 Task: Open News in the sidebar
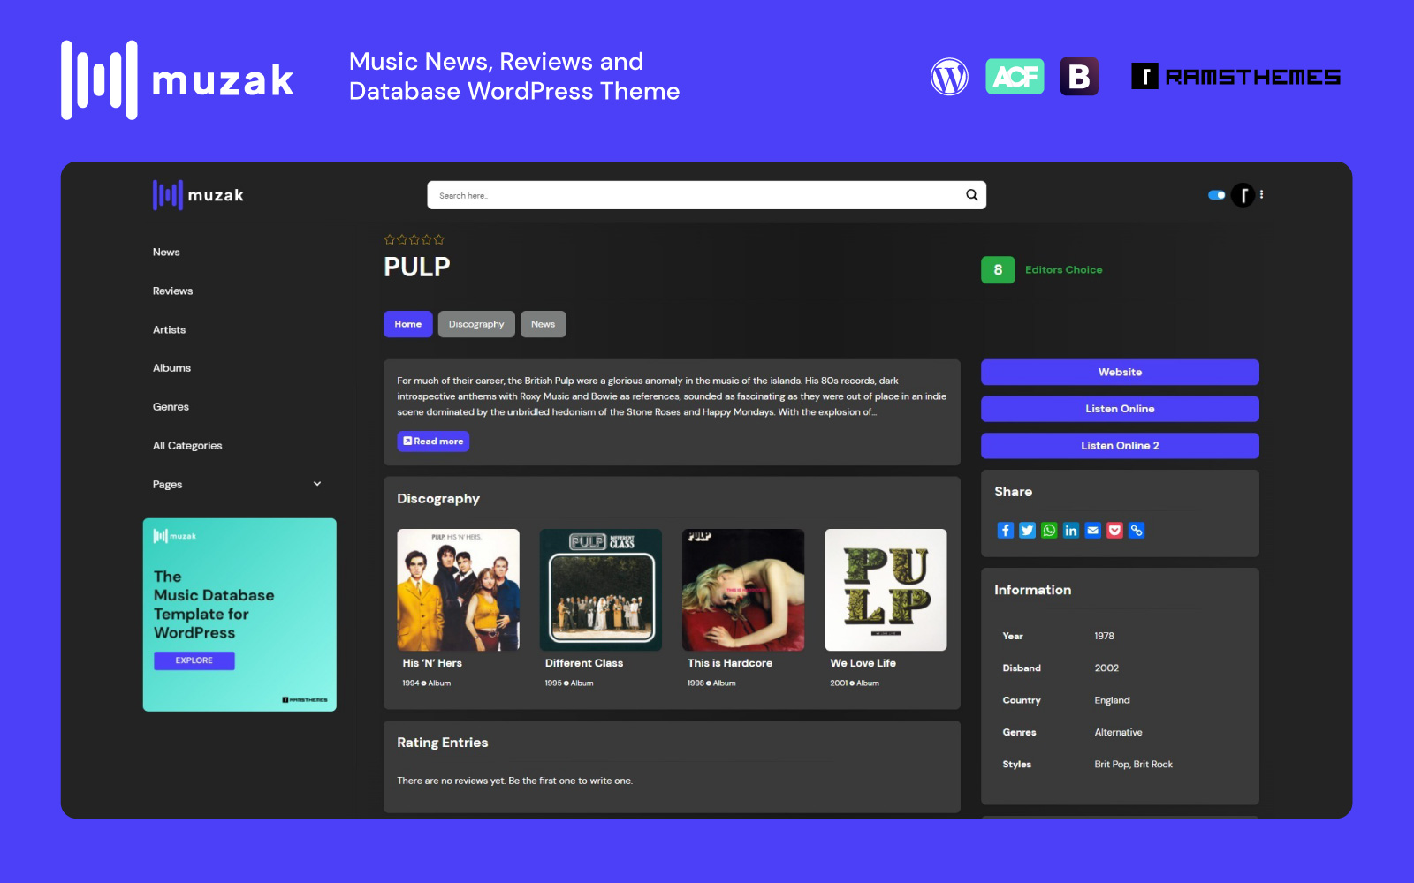coord(166,253)
